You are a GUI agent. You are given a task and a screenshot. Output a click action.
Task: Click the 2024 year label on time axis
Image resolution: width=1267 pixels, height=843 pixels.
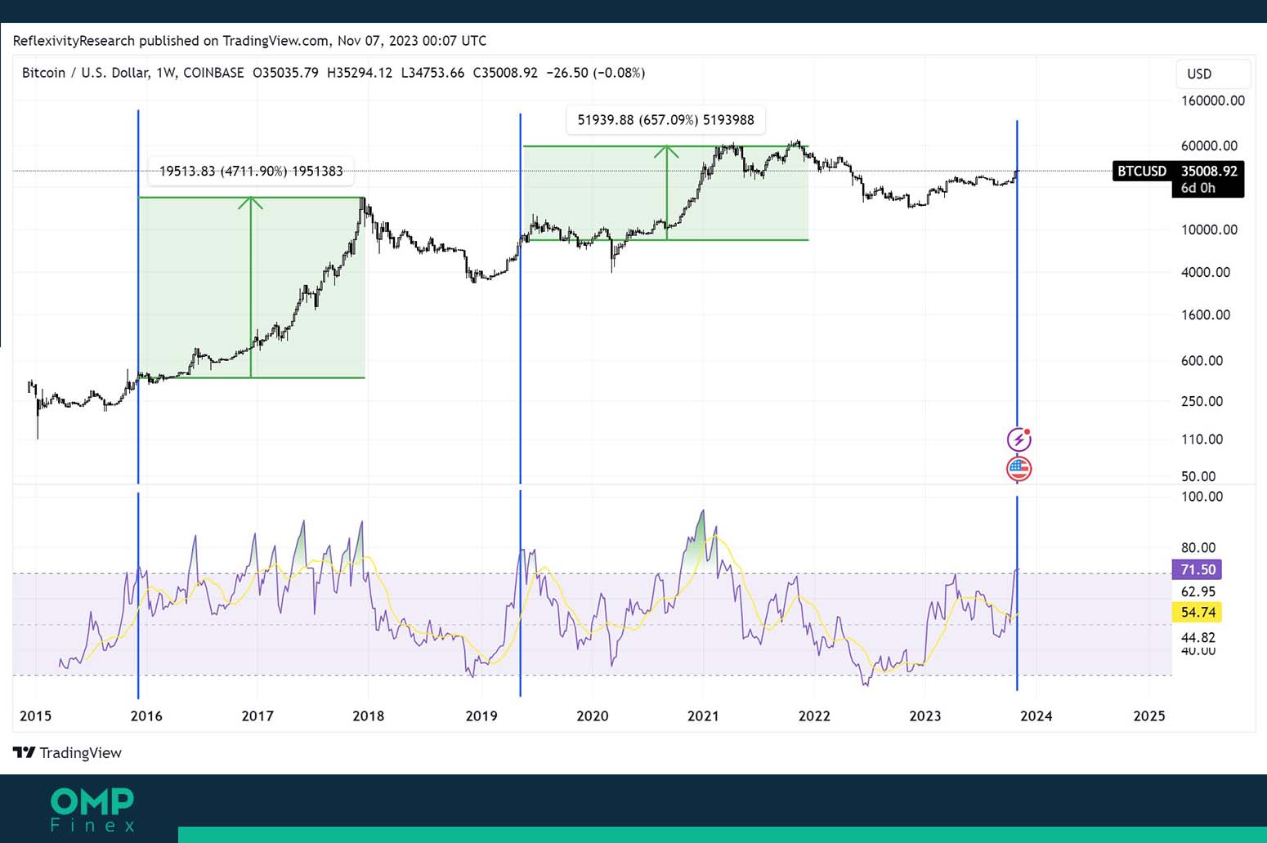1036,716
